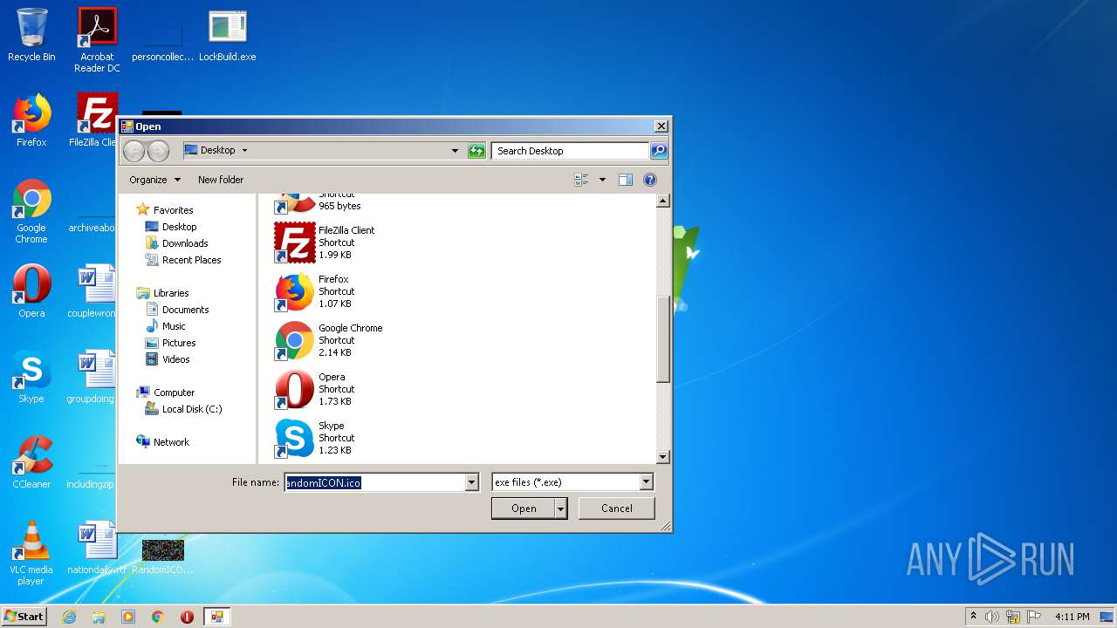Open Windows Media Player from the taskbar
Image resolution: width=1117 pixels, height=628 pixels.
point(128,617)
